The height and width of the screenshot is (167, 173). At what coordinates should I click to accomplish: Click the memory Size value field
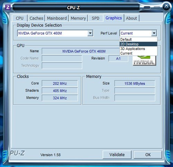tap(135, 83)
